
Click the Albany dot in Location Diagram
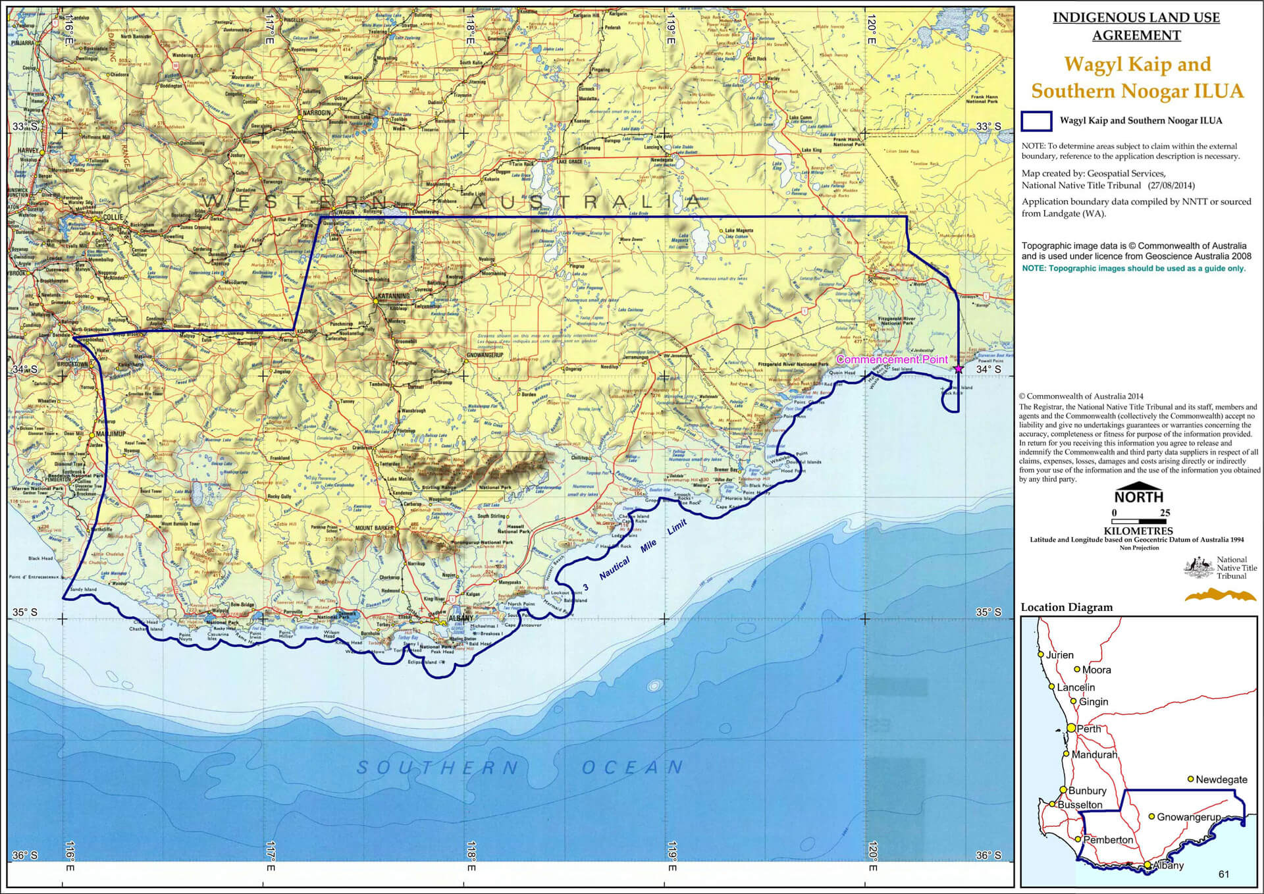(x=1147, y=865)
